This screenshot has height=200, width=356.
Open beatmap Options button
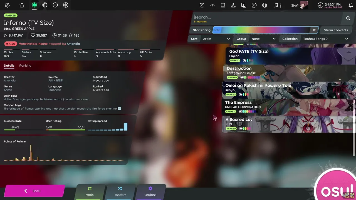150,192
